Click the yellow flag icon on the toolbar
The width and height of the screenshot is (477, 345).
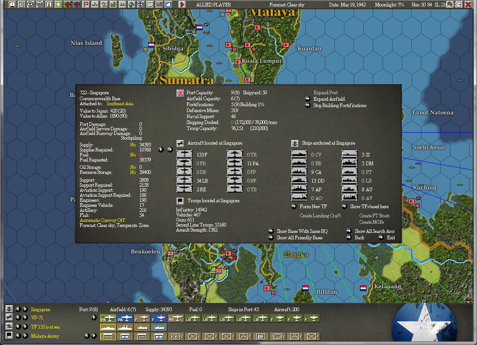[x=85, y=4]
